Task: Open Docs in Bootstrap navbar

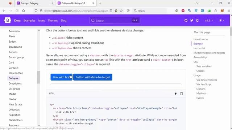Action: point(17,21)
